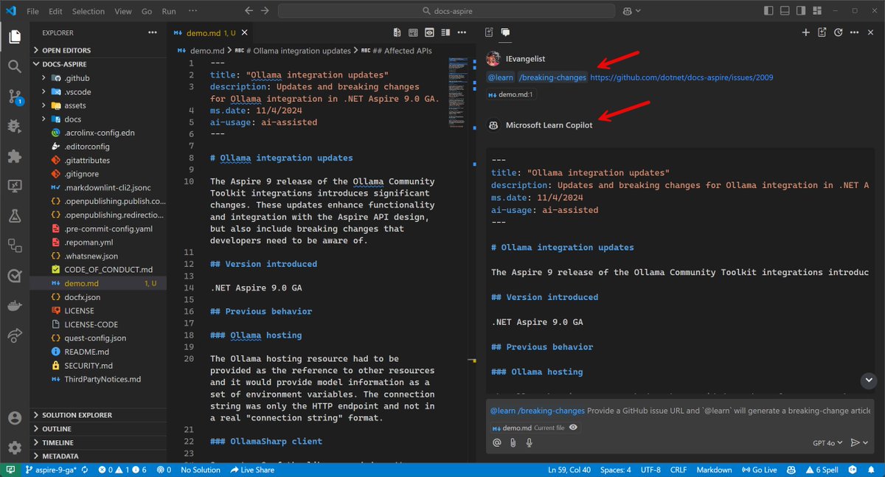
Task: Open Source Control view with pending change
Action: point(15,97)
